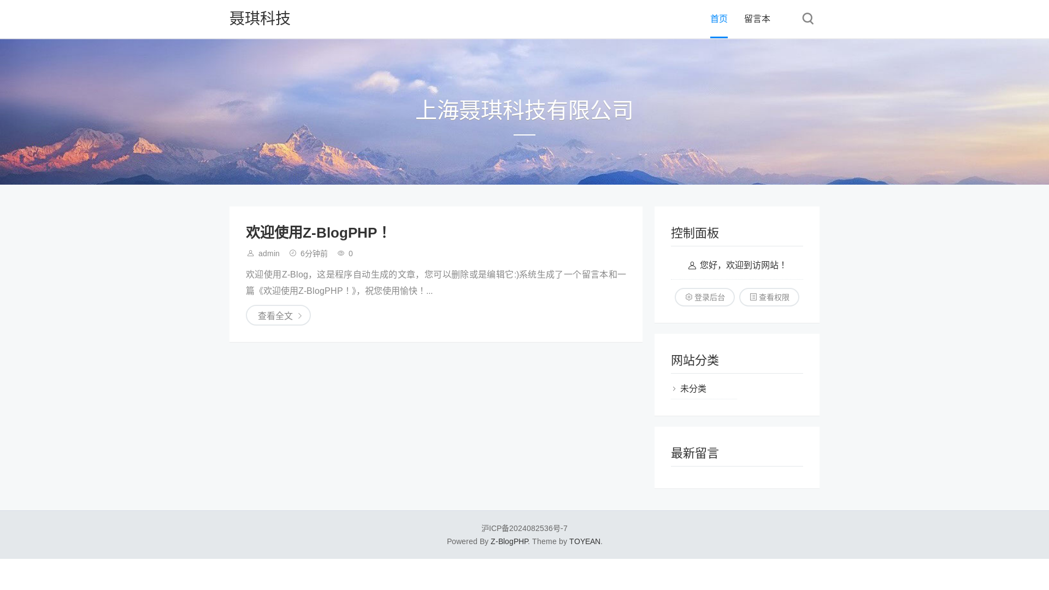Click the 6分钟前 timestamp
The height and width of the screenshot is (590, 1049).
[x=314, y=253]
